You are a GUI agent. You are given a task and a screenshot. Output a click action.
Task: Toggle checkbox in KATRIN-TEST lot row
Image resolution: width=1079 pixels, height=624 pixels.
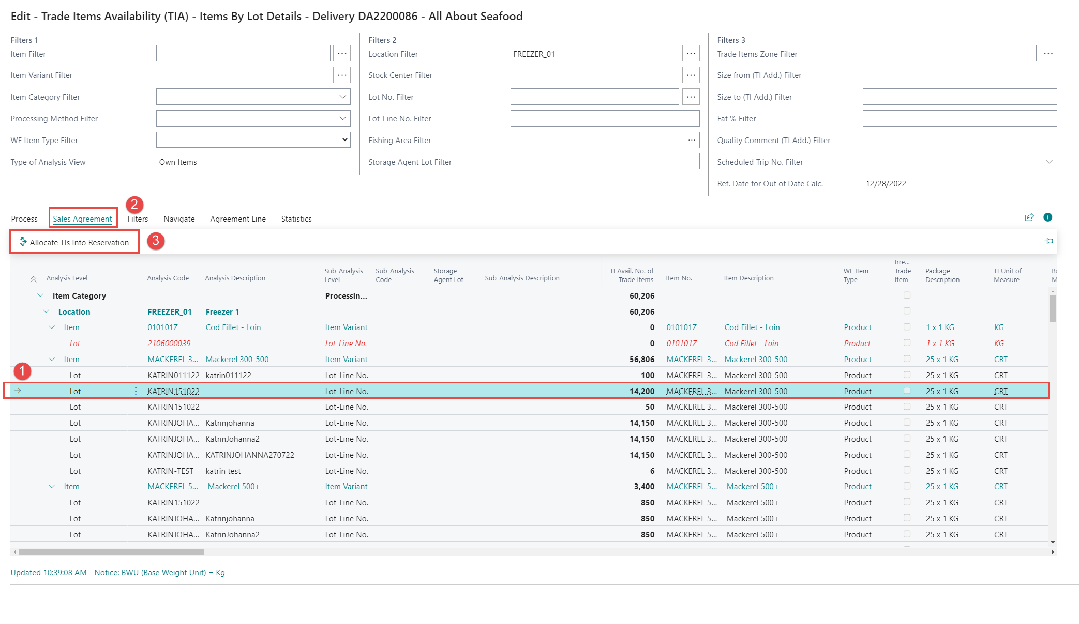pos(907,470)
